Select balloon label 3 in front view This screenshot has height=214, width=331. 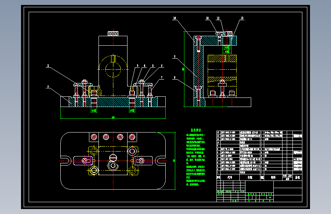pos(137,66)
